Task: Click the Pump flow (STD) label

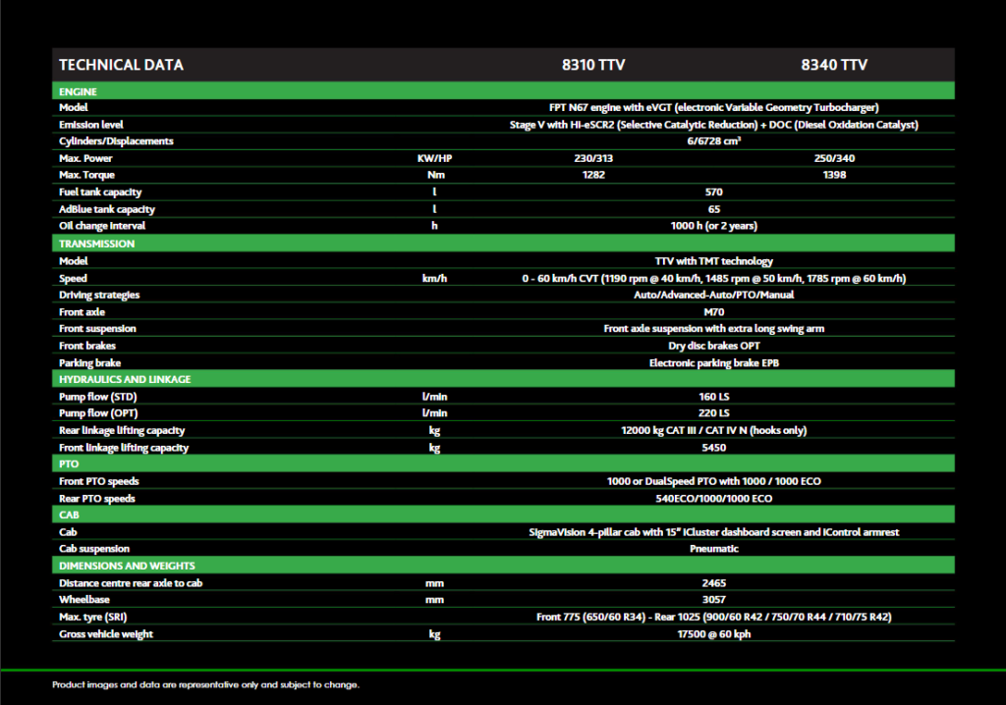Action: click(x=98, y=397)
